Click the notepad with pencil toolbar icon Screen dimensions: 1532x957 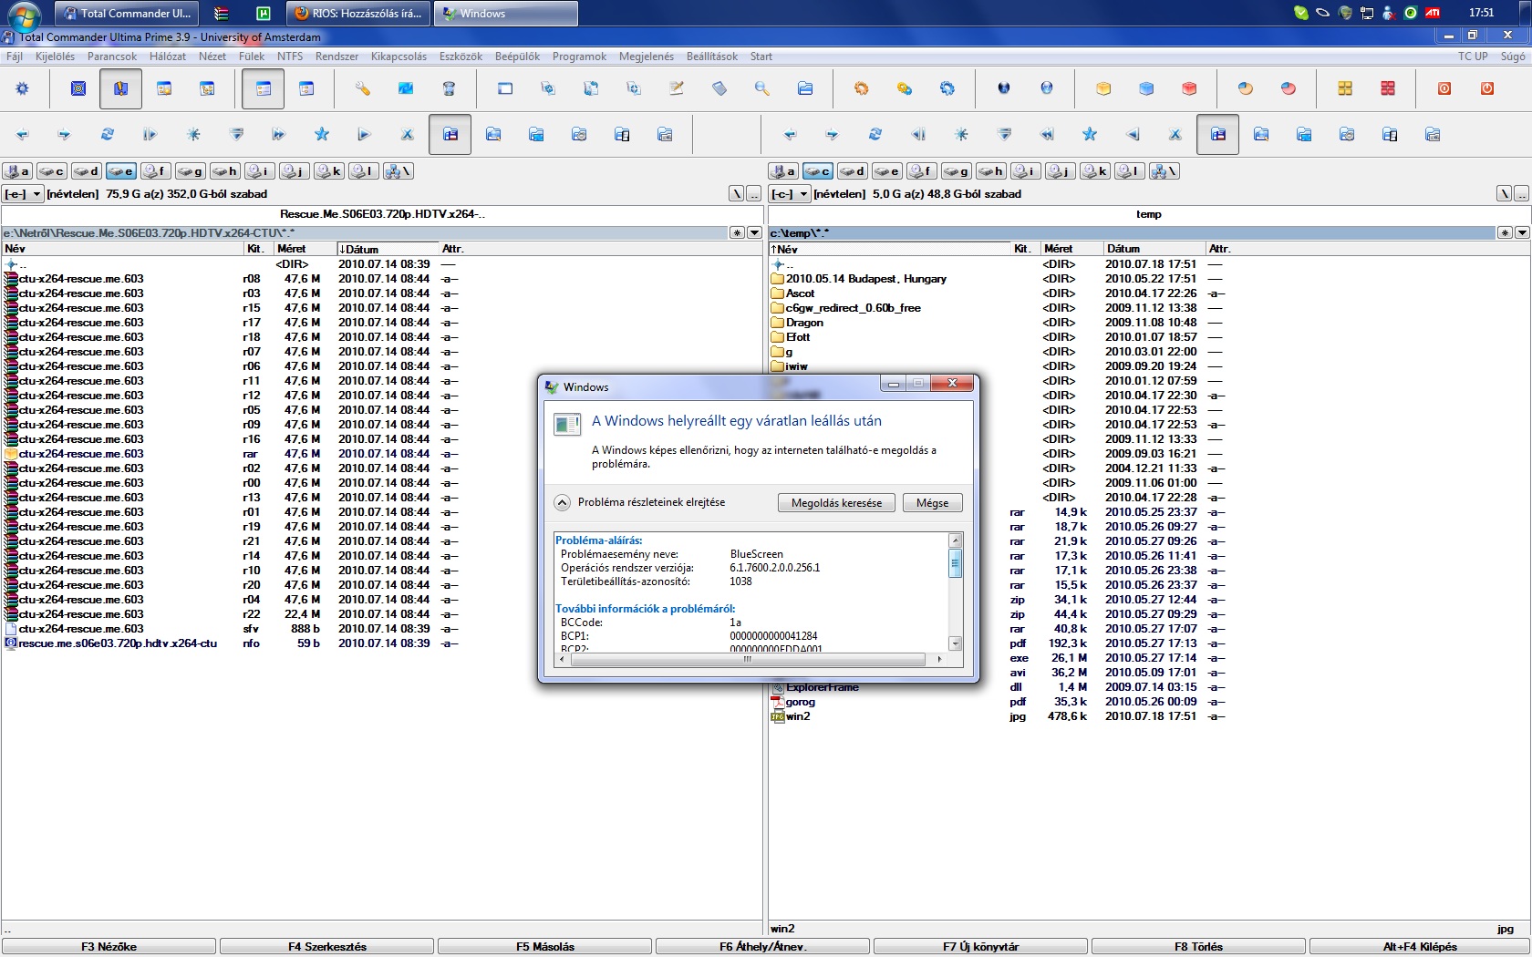pyautogui.click(x=677, y=88)
